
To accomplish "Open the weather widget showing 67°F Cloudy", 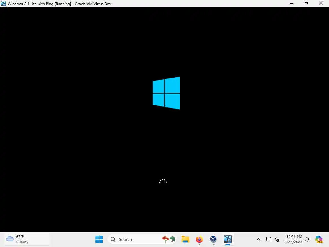I will pos(27,239).
